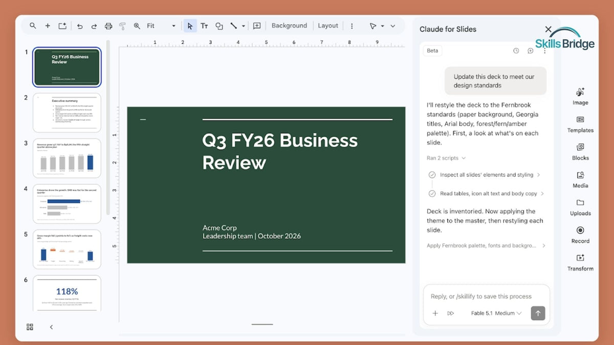Select slide 1 title thumbnail
This screenshot has height=345, width=614.
coord(67,67)
